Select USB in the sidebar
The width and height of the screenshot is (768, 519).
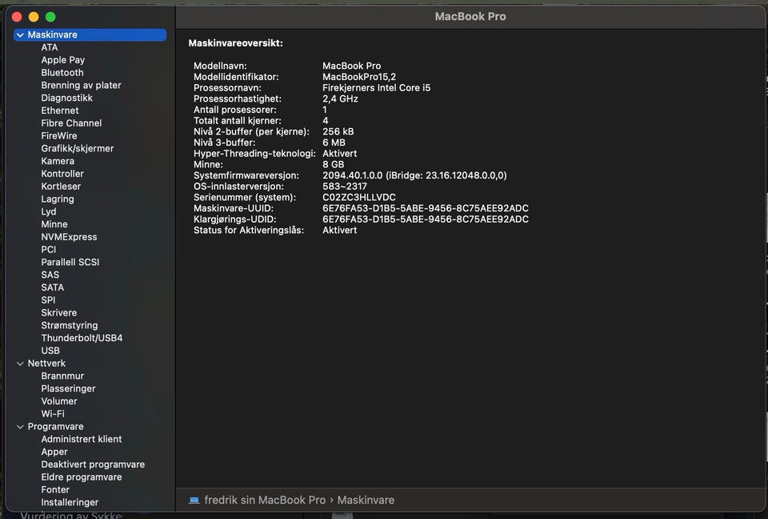[50, 351]
